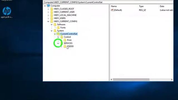Click the Control folder icon

tap(62, 37)
